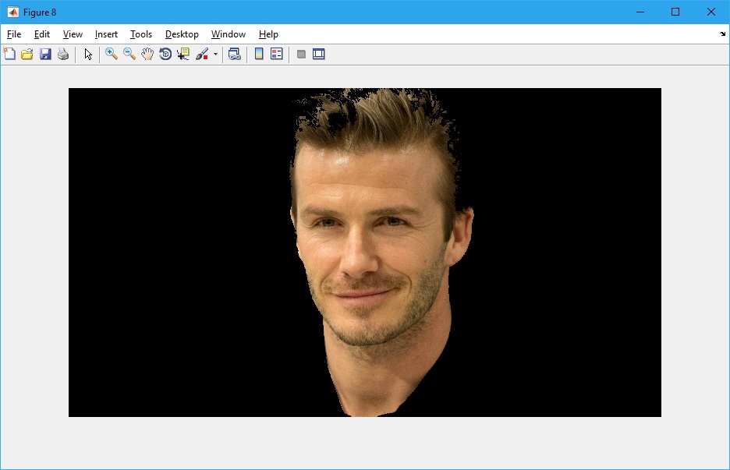Toggle the Edit Plot arrow tool
Screen dimensions: 730x470
tap(88, 55)
